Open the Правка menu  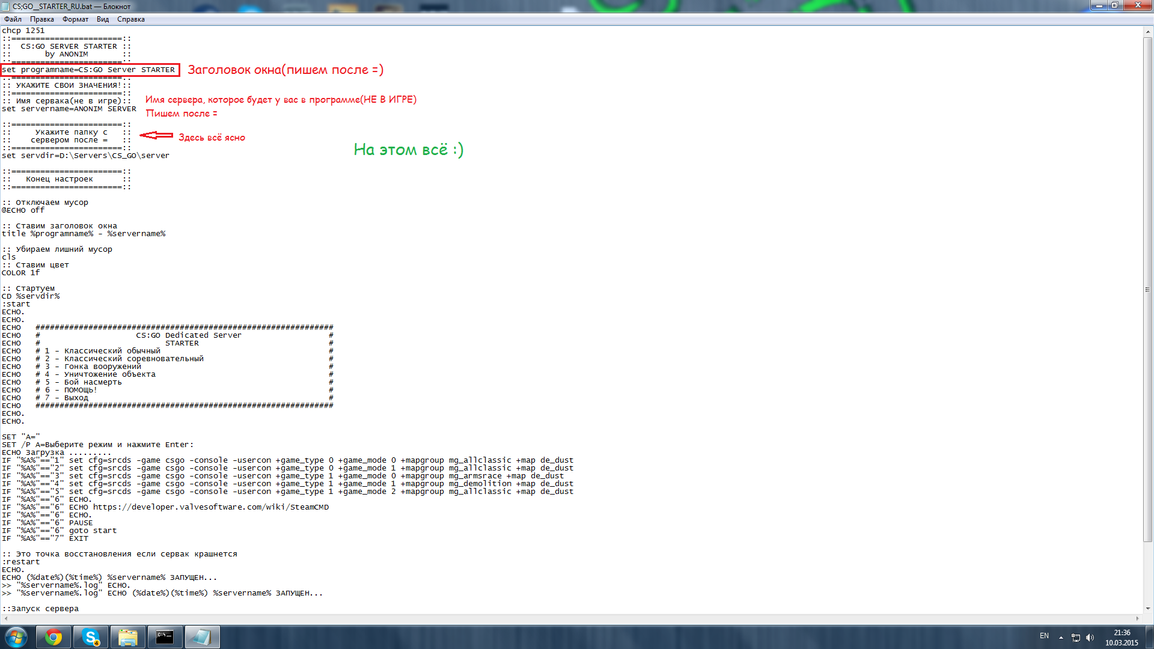pyautogui.click(x=42, y=19)
